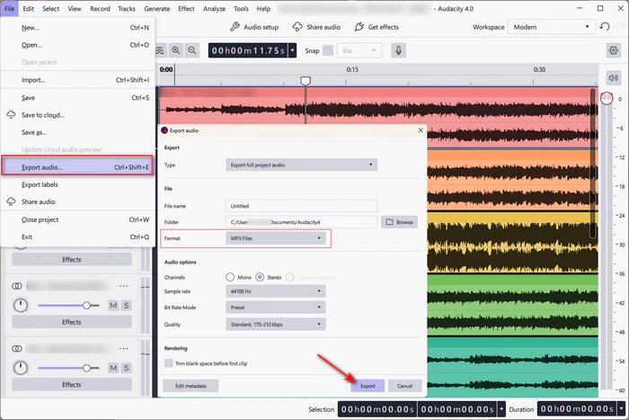This screenshot has width=629, height=420.
Task: Click the Folder path field
Action: tap(301, 222)
